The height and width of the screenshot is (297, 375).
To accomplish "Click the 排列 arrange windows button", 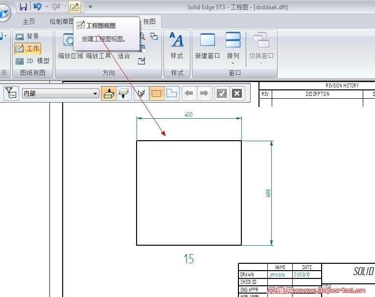I will (x=233, y=46).
